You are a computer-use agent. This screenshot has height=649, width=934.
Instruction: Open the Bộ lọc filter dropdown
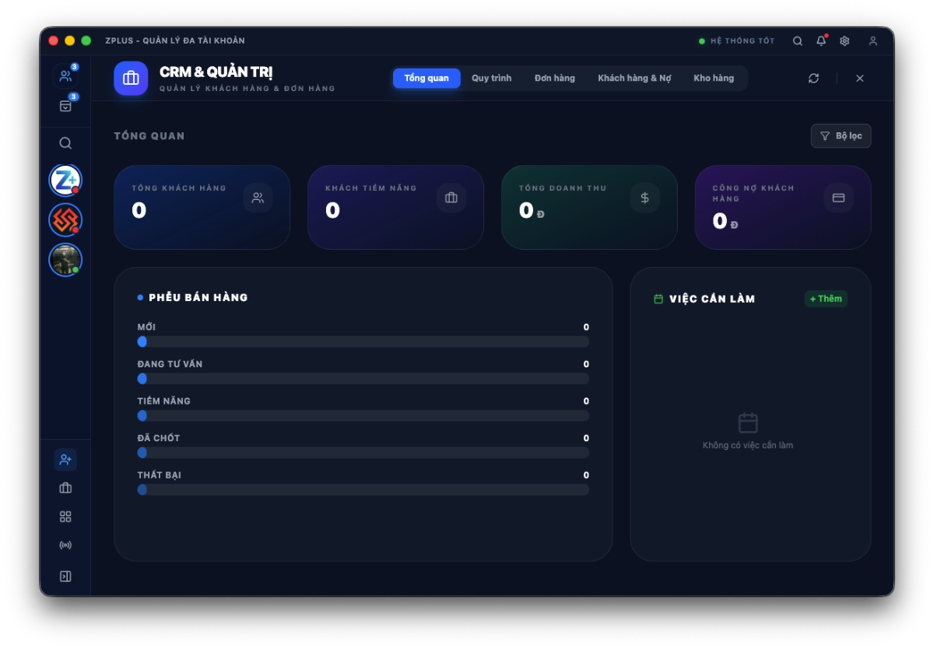click(841, 136)
